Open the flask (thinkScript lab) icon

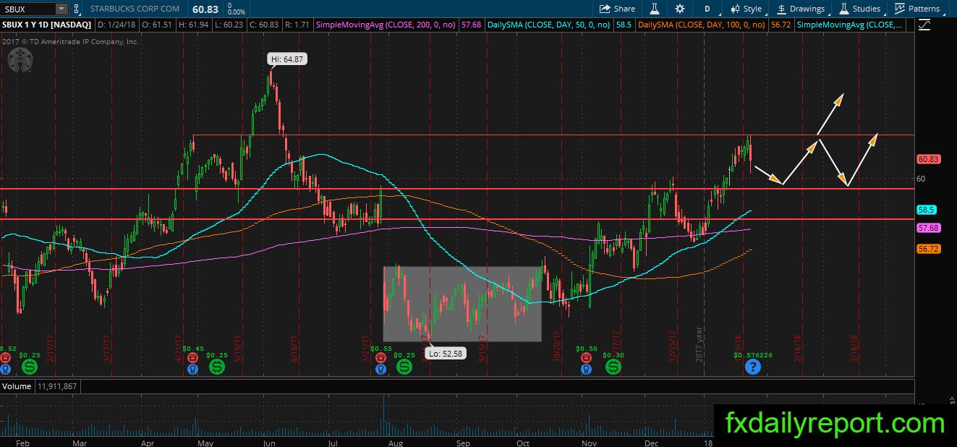click(655, 9)
